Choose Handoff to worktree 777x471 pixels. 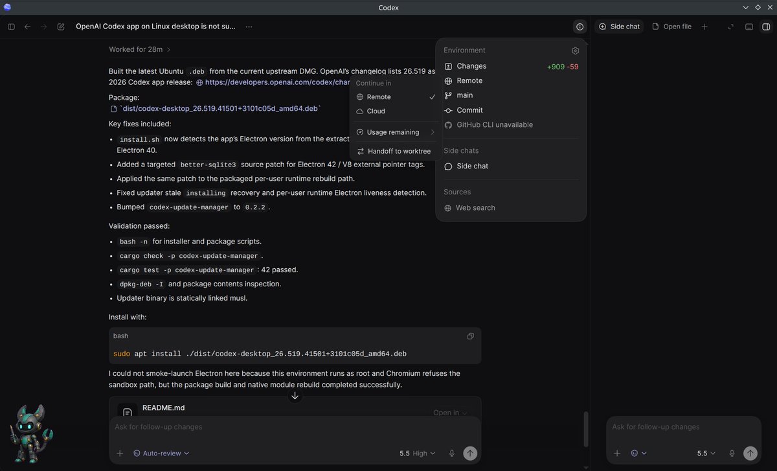pos(396,151)
